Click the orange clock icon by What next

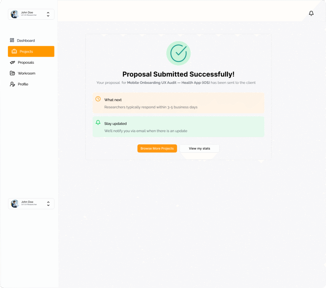coord(98,99)
